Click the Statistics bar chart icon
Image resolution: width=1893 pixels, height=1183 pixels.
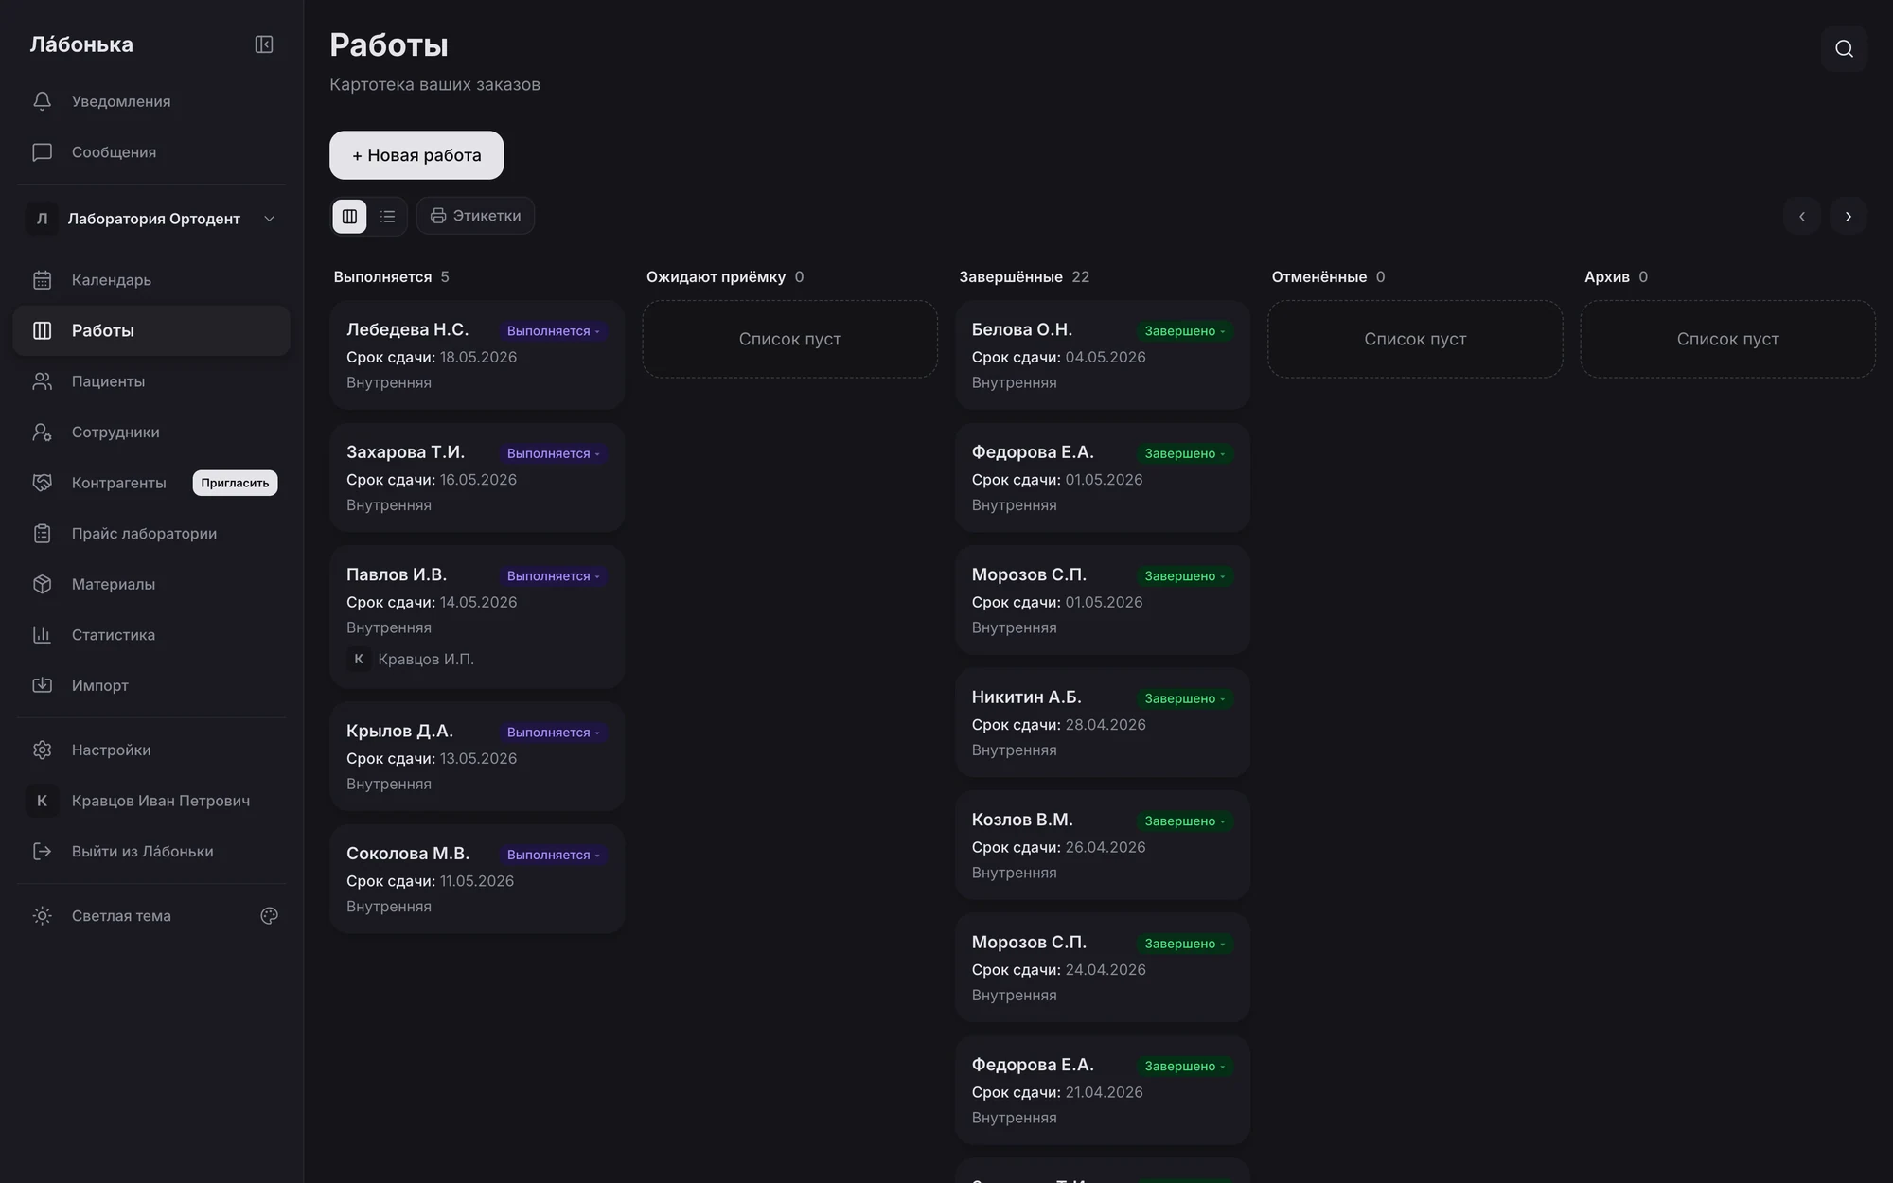pos(42,634)
